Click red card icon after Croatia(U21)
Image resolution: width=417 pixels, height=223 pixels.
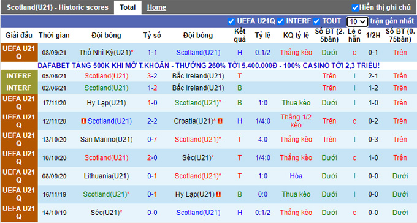(x=220, y=121)
